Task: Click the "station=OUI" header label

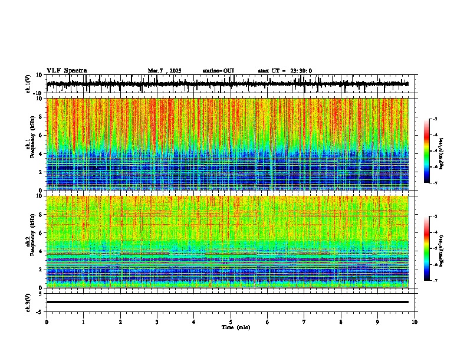Action: tap(218, 71)
